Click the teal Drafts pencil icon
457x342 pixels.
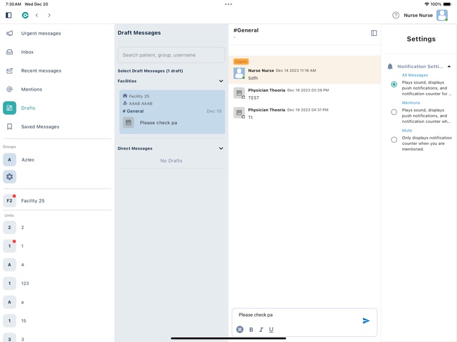10,108
